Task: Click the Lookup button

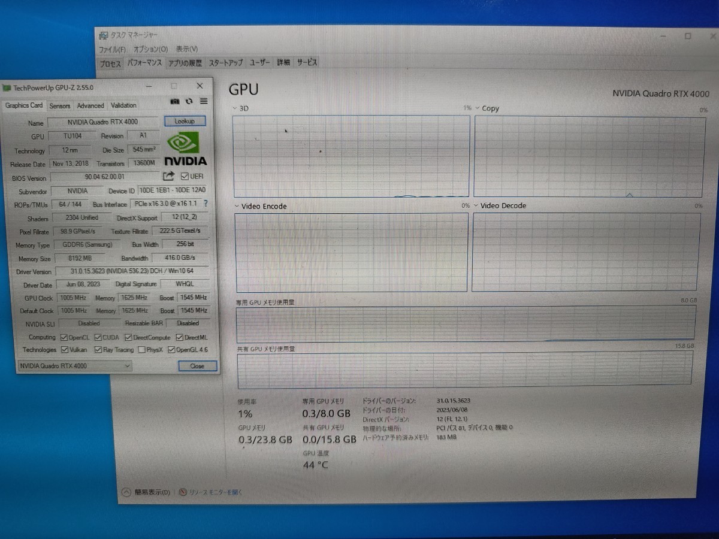Action: tap(185, 121)
